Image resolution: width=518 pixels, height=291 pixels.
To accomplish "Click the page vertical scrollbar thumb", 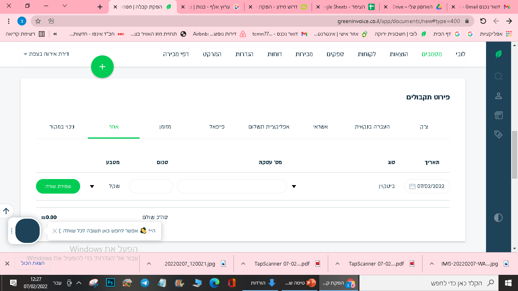I will [514, 154].
